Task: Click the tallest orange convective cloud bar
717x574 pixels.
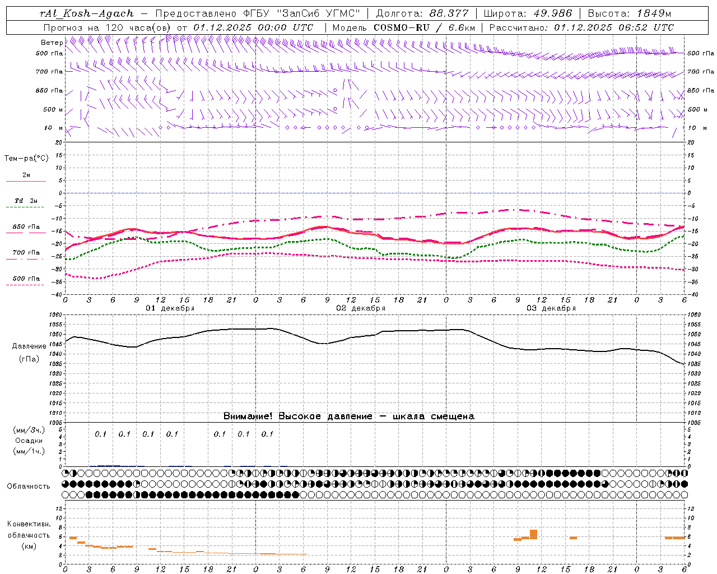Action: (x=533, y=534)
